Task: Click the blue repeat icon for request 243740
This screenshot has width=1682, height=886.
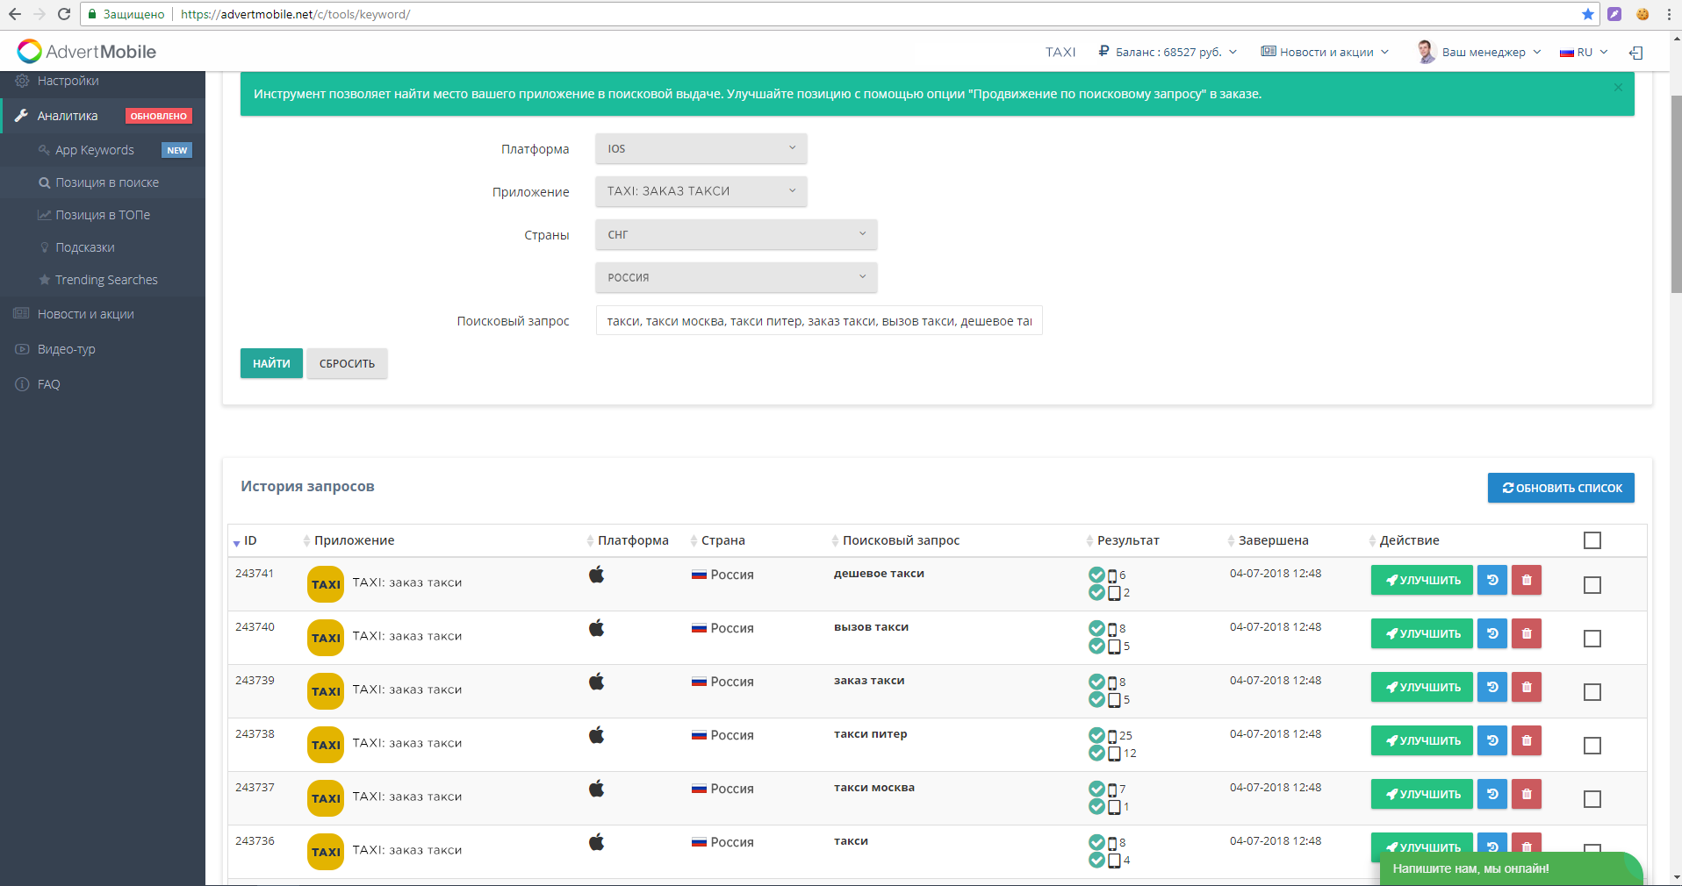Action: (x=1492, y=633)
